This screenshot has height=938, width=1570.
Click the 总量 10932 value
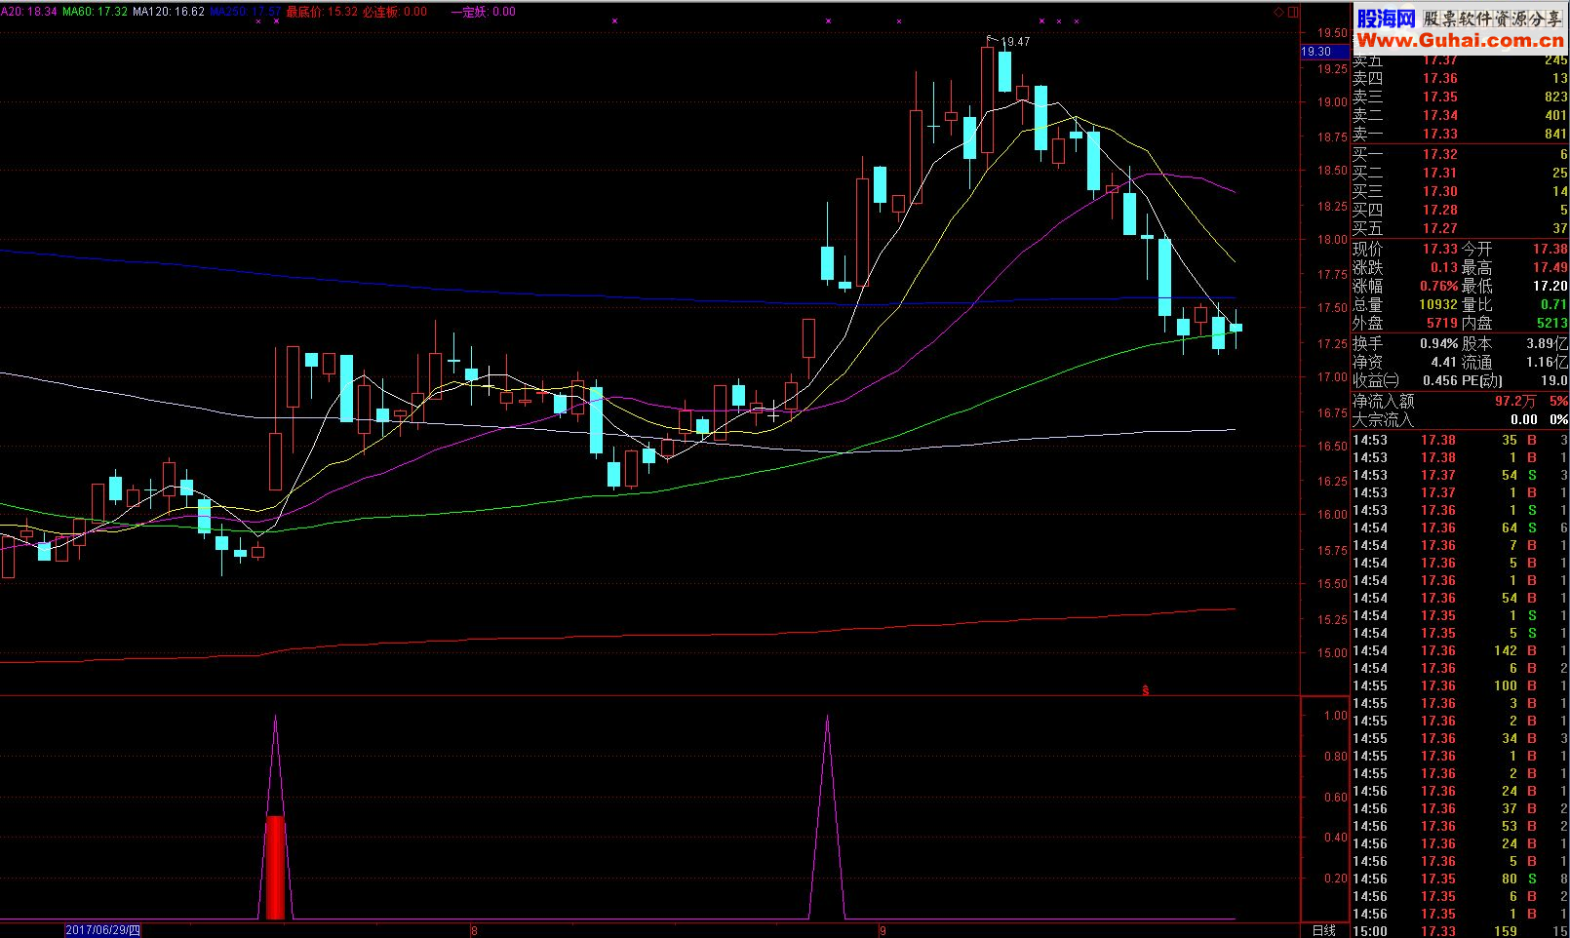click(1437, 304)
